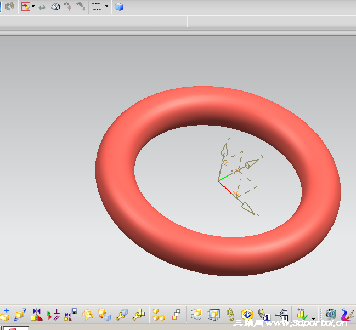The height and width of the screenshot is (330, 356).
Task: Click the wrench with yellow squares icon
Action: point(139,315)
